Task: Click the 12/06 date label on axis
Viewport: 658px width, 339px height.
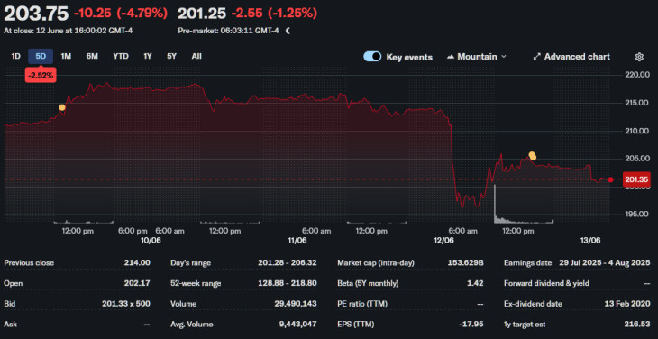Action: pyautogui.click(x=443, y=241)
